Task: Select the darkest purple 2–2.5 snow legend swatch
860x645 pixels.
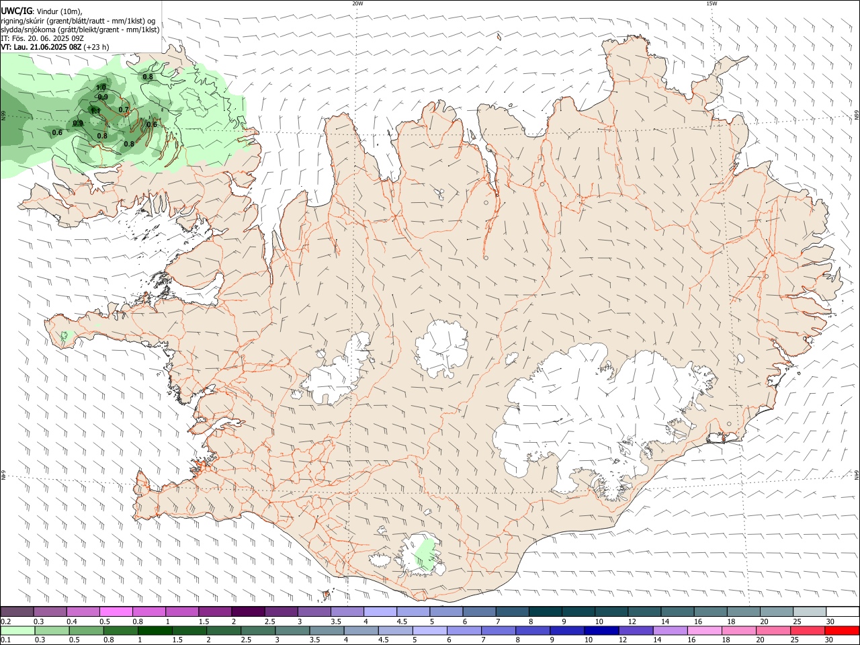Action: pyautogui.click(x=247, y=611)
